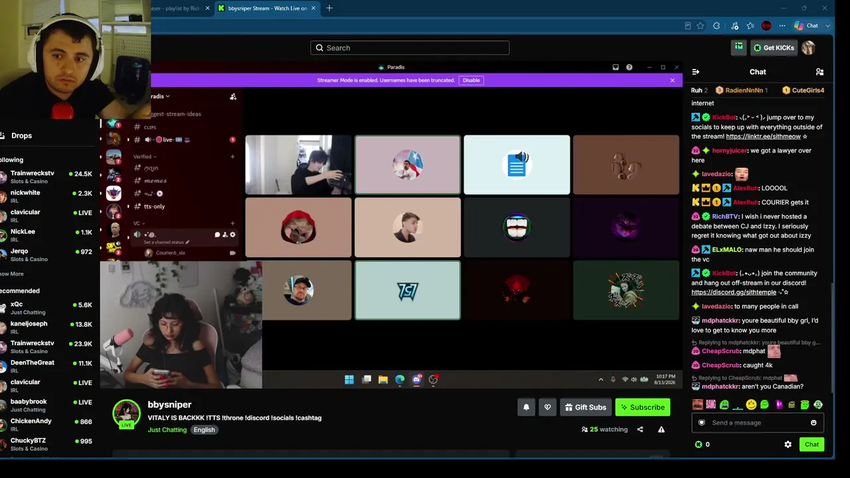Switch to bbysniper Stream browser tab
The height and width of the screenshot is (478, 850).
click(266, 8)
